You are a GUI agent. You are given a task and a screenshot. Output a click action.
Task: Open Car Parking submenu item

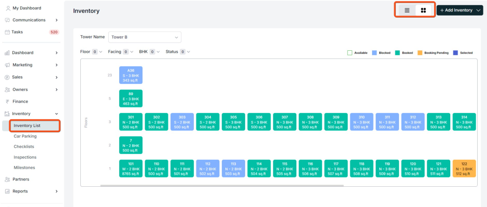pyautogui.click(x=25, y=136)
